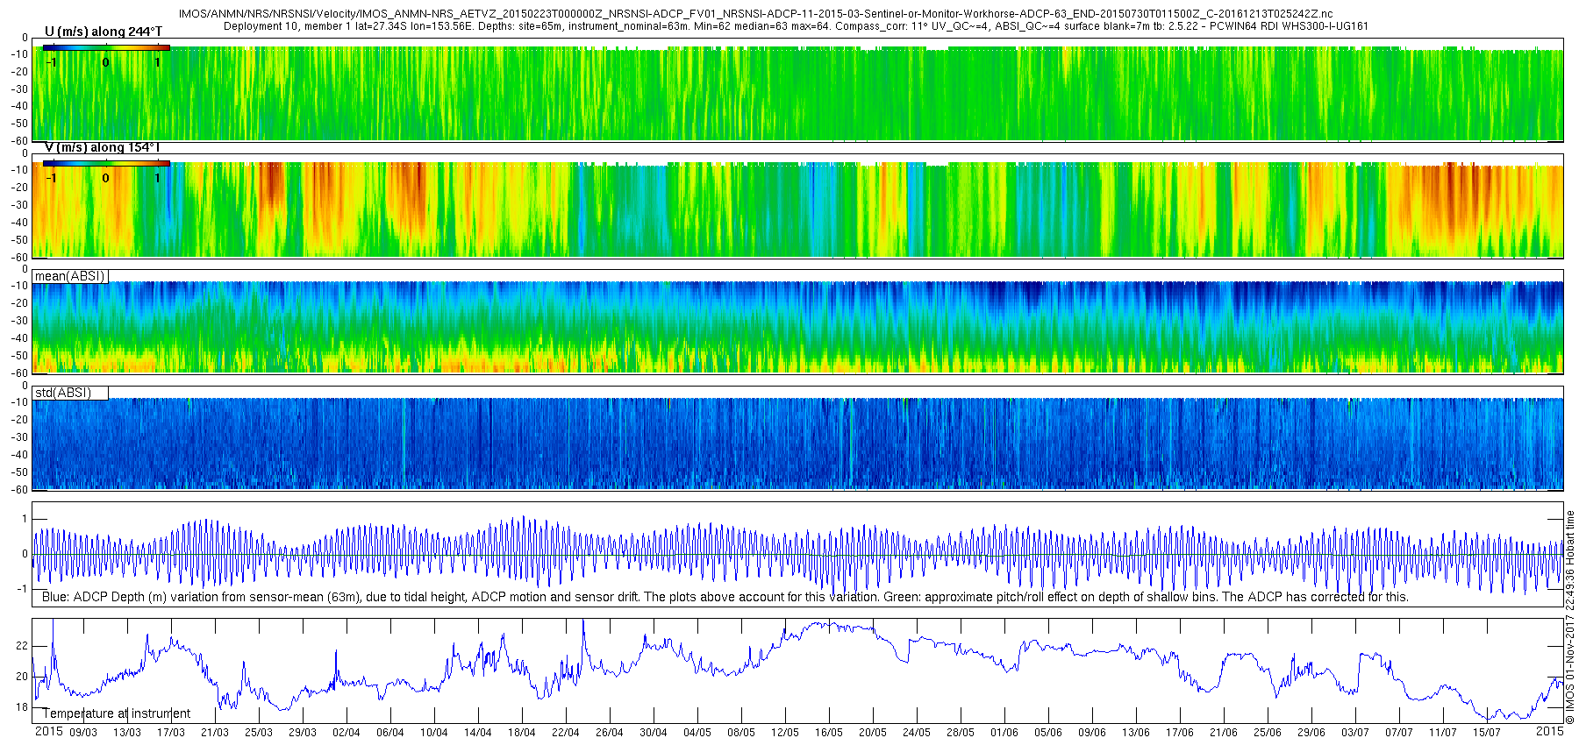Image resolution: width=1579 pixels, height=745 pixels.
Task: Click the 05/06 date tick label
Action: [x=1048, y=733]
